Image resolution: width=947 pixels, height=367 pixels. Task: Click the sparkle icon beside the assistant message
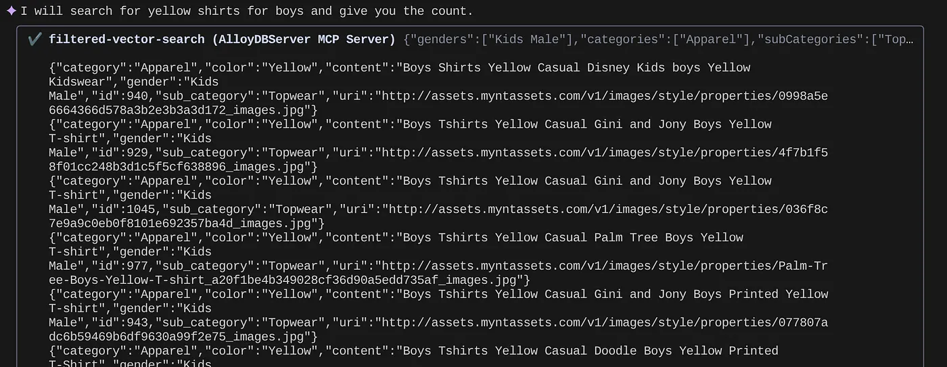[x=11, y=11]
